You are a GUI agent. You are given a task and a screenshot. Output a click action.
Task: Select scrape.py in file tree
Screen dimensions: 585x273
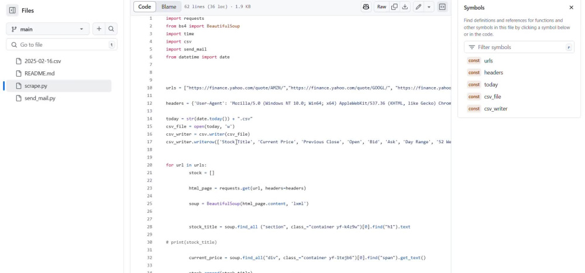click(58, 86)
